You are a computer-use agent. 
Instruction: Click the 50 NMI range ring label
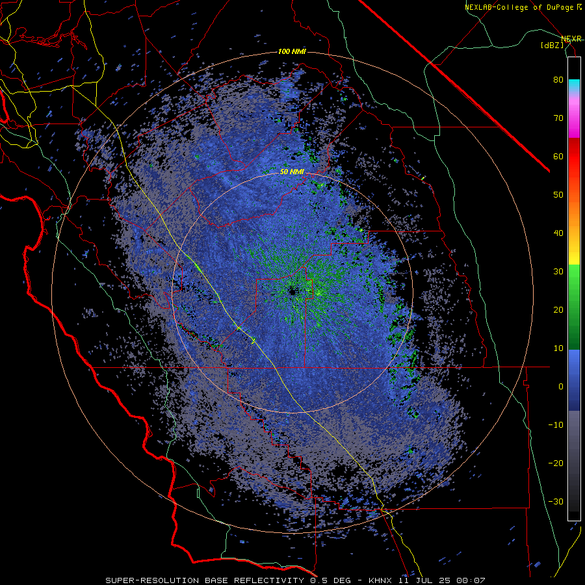click(292, 172)
